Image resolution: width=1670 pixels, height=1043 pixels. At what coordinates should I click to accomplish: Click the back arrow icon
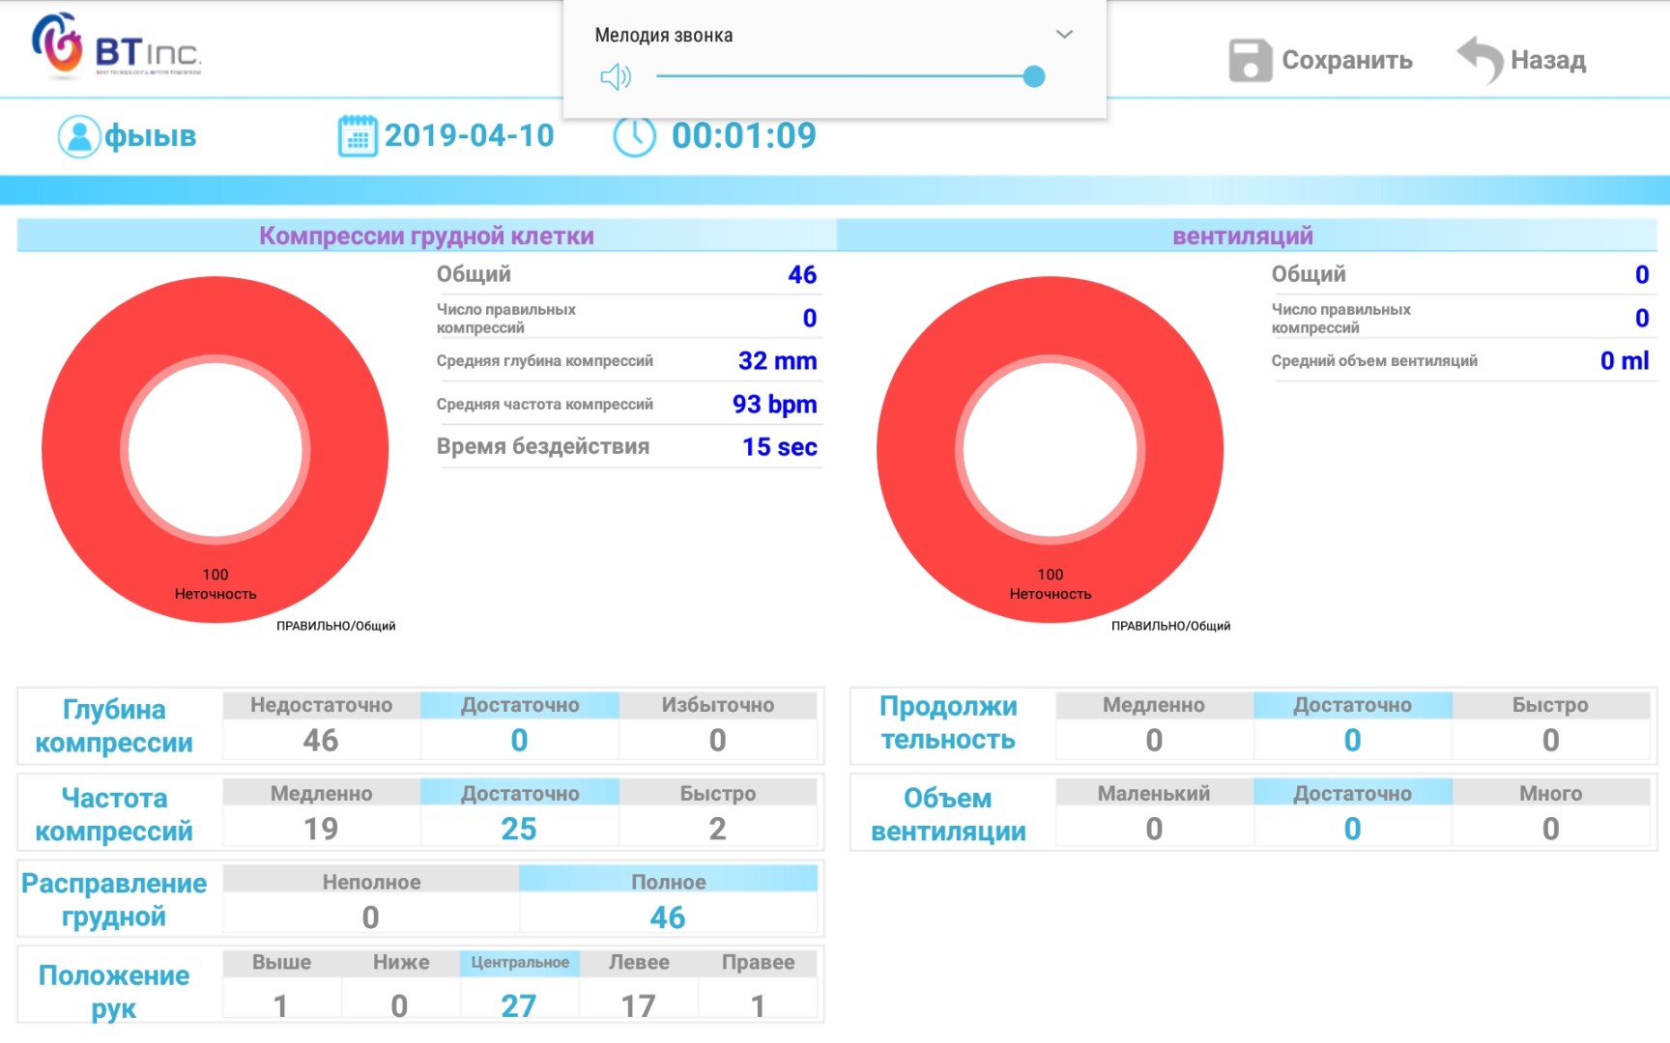point(1480,60)
